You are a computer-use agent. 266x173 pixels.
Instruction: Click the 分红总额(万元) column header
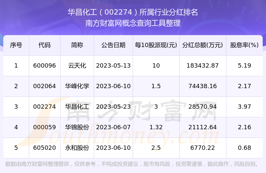coord(202,45)
